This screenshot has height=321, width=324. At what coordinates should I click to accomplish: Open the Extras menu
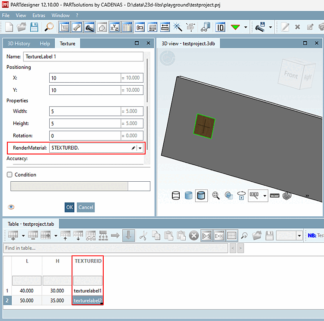click(x=38, y=15)
